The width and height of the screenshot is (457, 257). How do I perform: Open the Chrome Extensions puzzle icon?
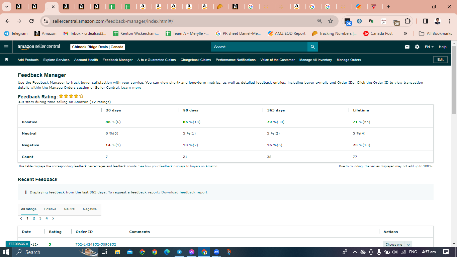[x=407, y=21]
